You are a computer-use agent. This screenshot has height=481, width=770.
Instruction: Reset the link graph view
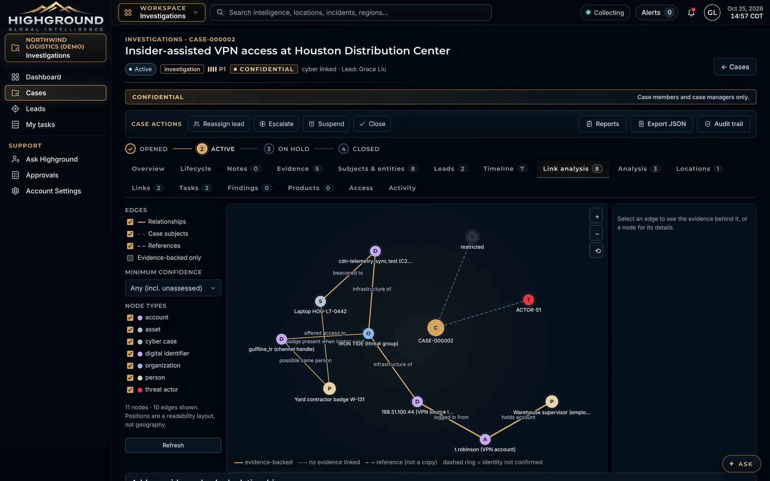[x=596, y=251]
